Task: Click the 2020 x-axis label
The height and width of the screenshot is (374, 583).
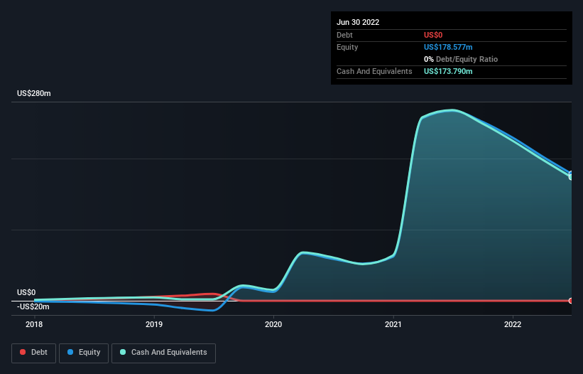Action: (x=273, y=324)
